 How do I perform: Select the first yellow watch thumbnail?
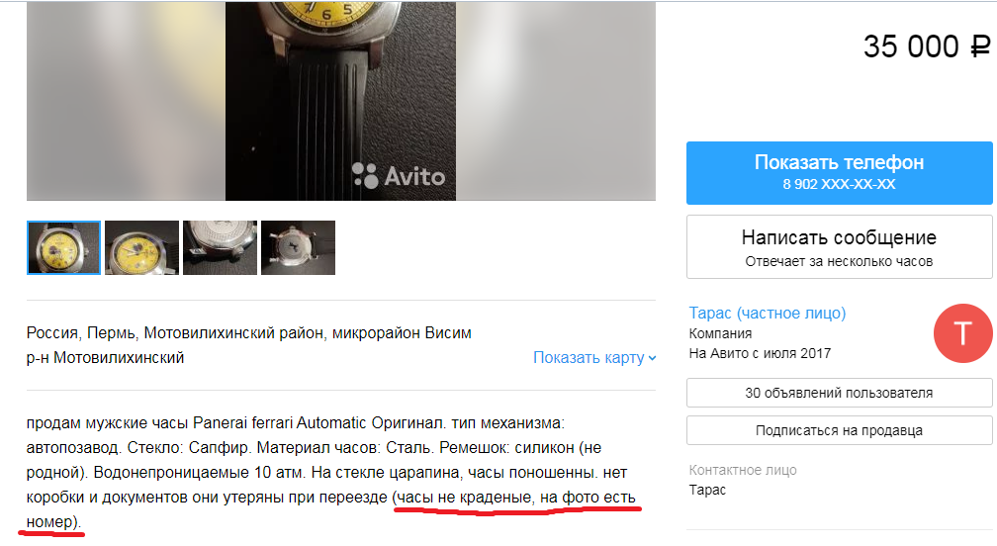pos(63,248)
